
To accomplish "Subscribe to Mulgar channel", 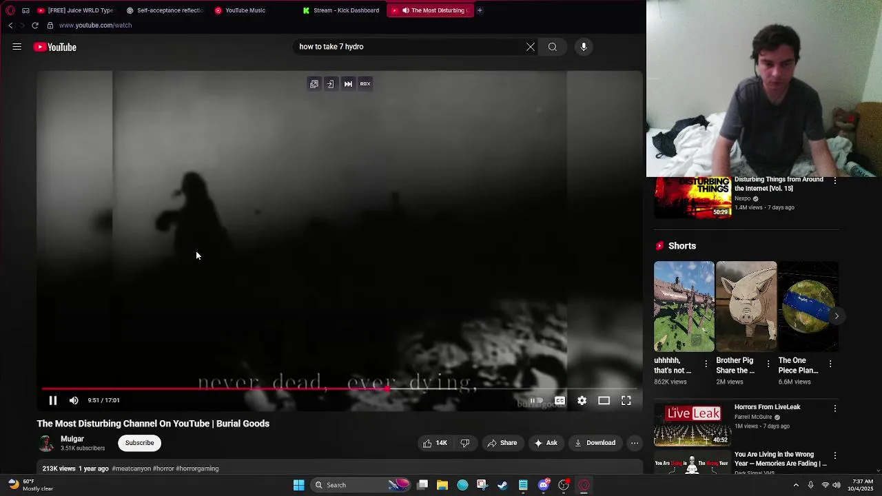I will coord(140,443).
